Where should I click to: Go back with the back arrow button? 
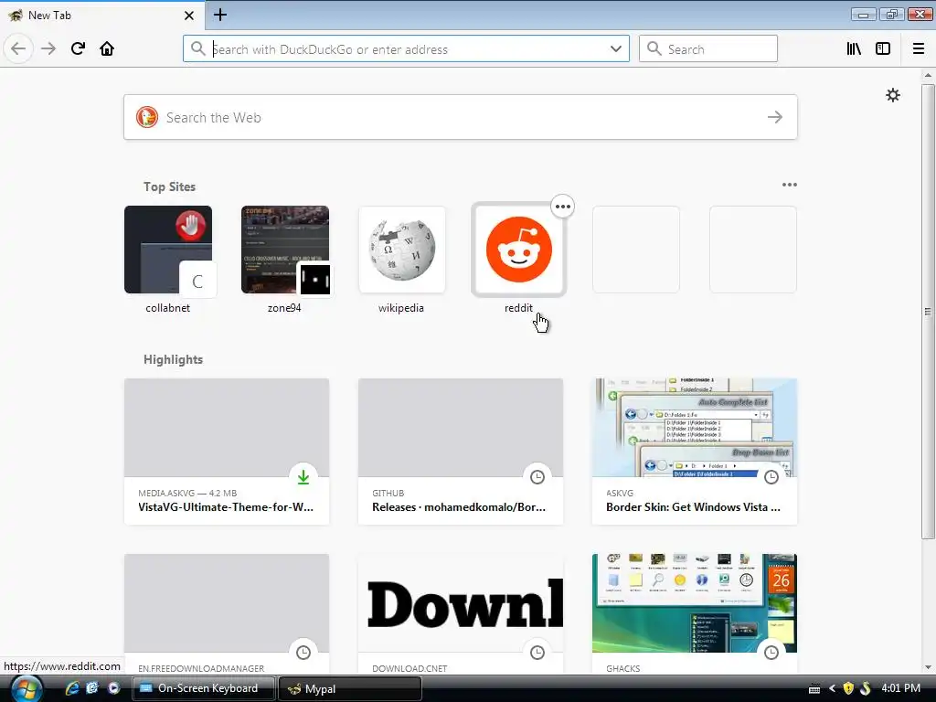18,48
